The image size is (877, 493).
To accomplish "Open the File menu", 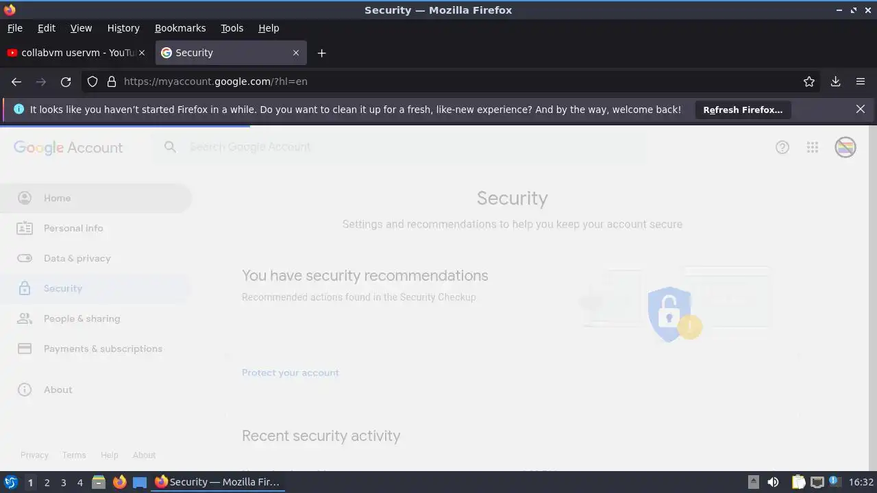I will coord(14,28).
